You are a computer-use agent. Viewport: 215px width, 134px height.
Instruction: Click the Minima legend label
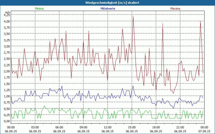pyautogui.click(x=39, y=9)
